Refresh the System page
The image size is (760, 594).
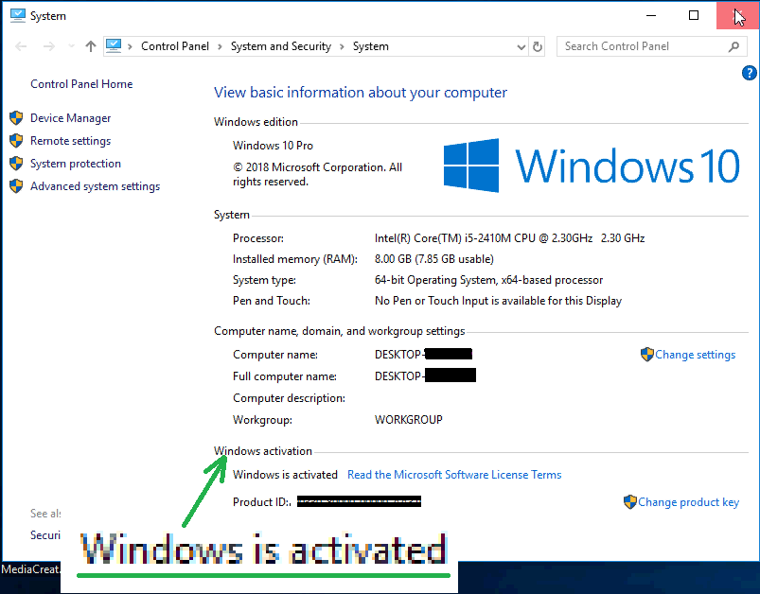pos(538,46)
